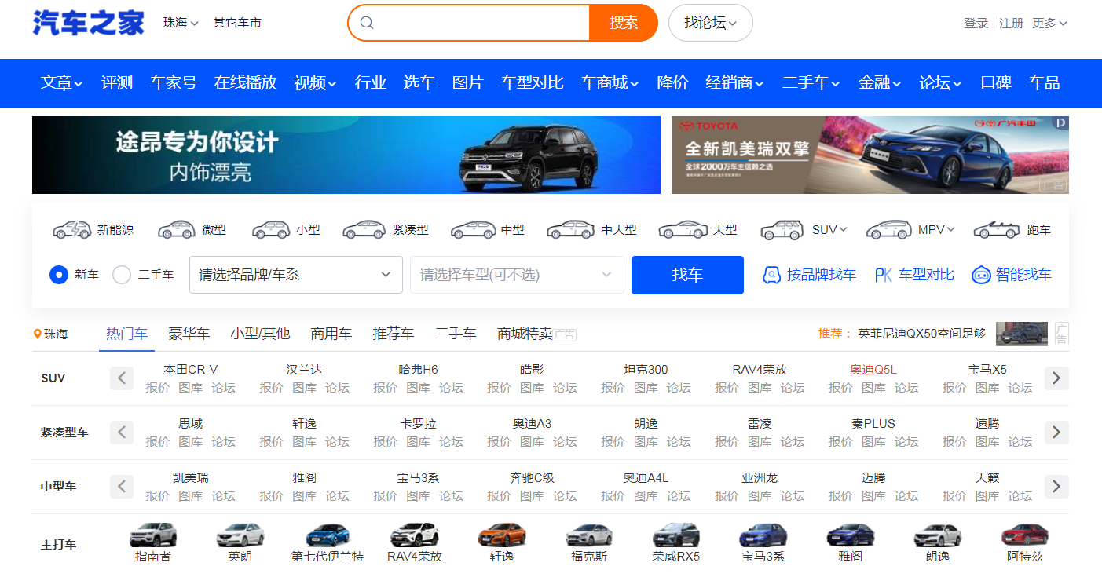This screenshot has width=1102, height=588.
Task: Select the 二手车 radio button
Action: [x=122, y=275]
